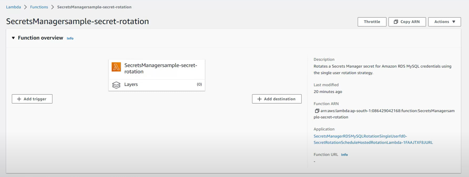This screenshot has width=469, height=177.
Task: Click the Layers count (0)
Action: coord(199,84)
